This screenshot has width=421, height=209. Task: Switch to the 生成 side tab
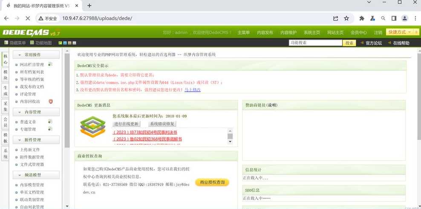coord(6,90)
